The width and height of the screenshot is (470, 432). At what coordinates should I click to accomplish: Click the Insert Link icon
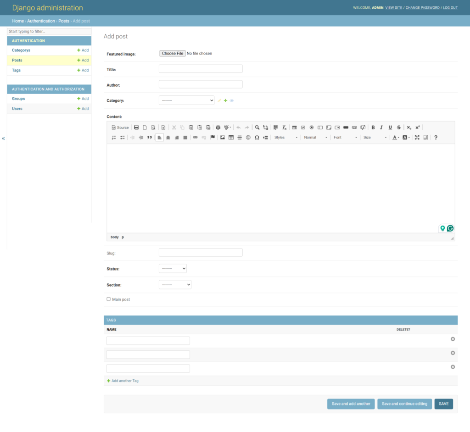click(x=196, y=138)
